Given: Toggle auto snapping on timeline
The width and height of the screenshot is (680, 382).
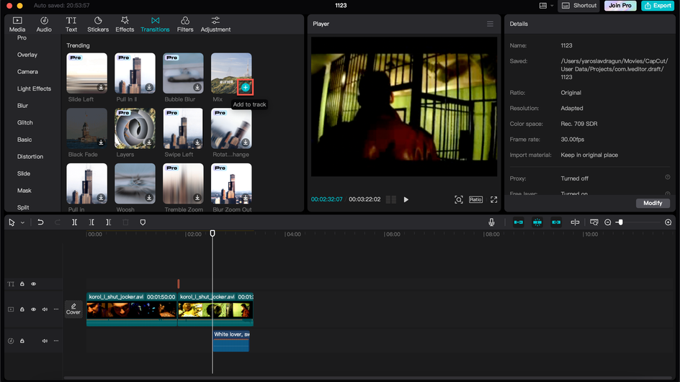Looking at the screenshot, I should pyautogui.click(x=537, y=222).
